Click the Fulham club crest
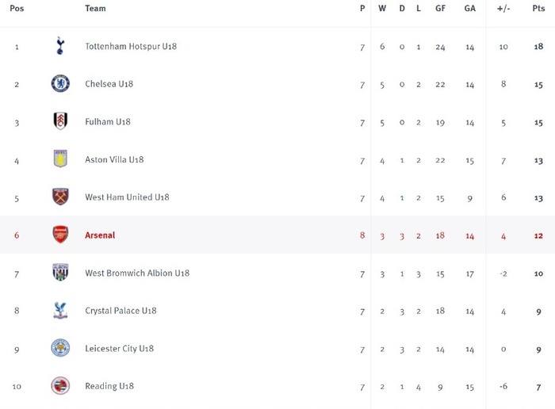This screenshot has height=409, width=555. [60, 121]
